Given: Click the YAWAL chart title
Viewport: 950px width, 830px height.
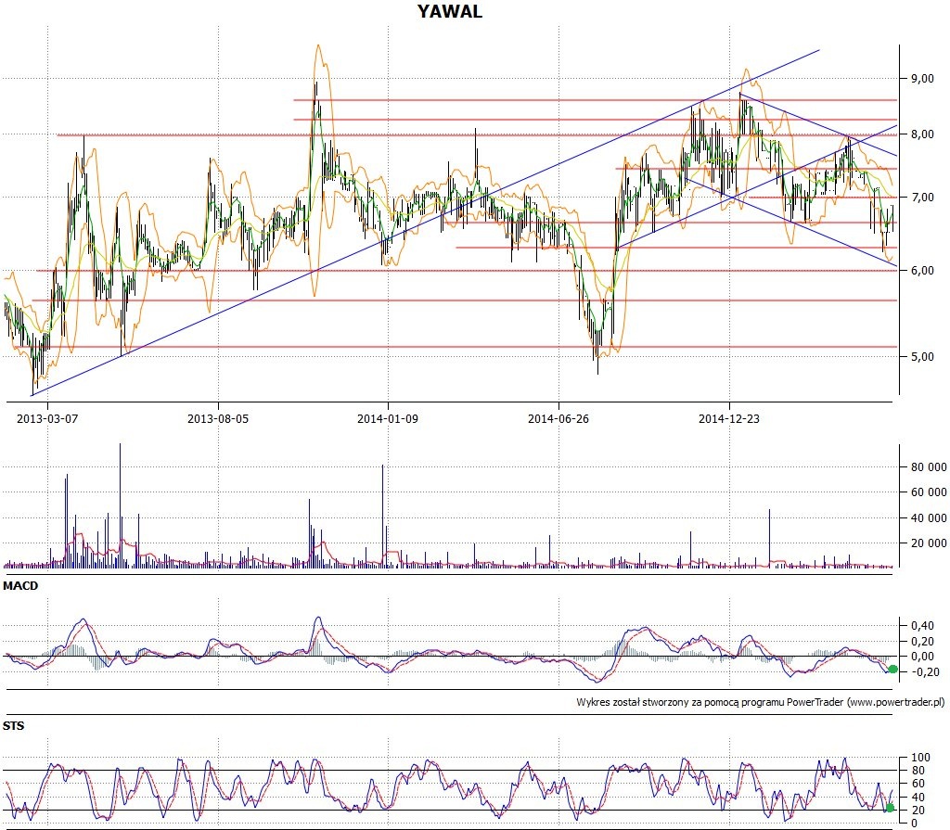Looking at the screenshot, I should point(450,11).
